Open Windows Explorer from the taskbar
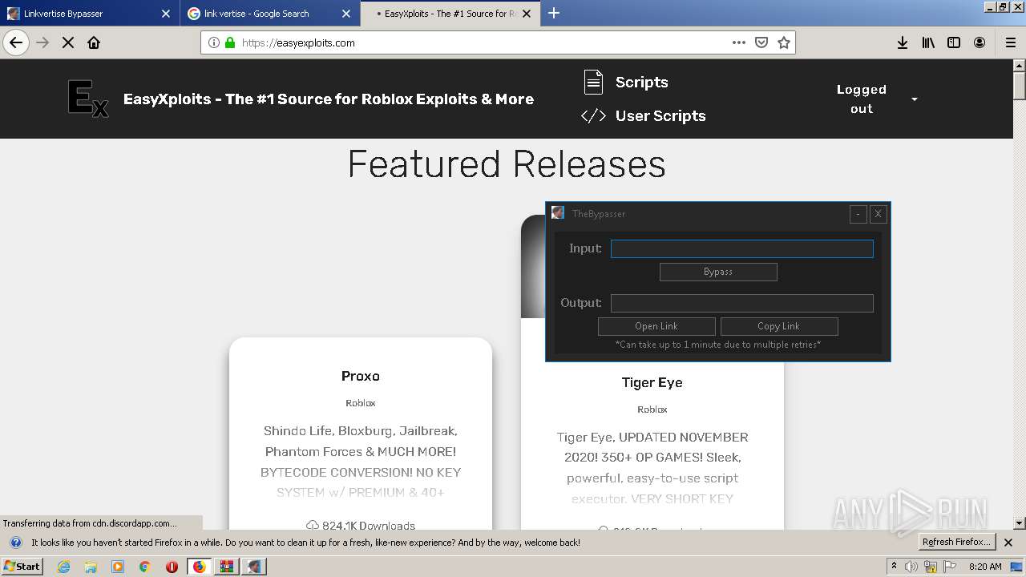Image resolution: width=1026 pixels, height=577 pixels. 91,567
